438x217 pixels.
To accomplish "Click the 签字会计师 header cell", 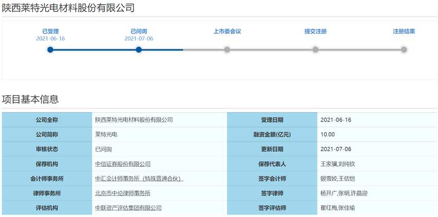I will [272, 178].
